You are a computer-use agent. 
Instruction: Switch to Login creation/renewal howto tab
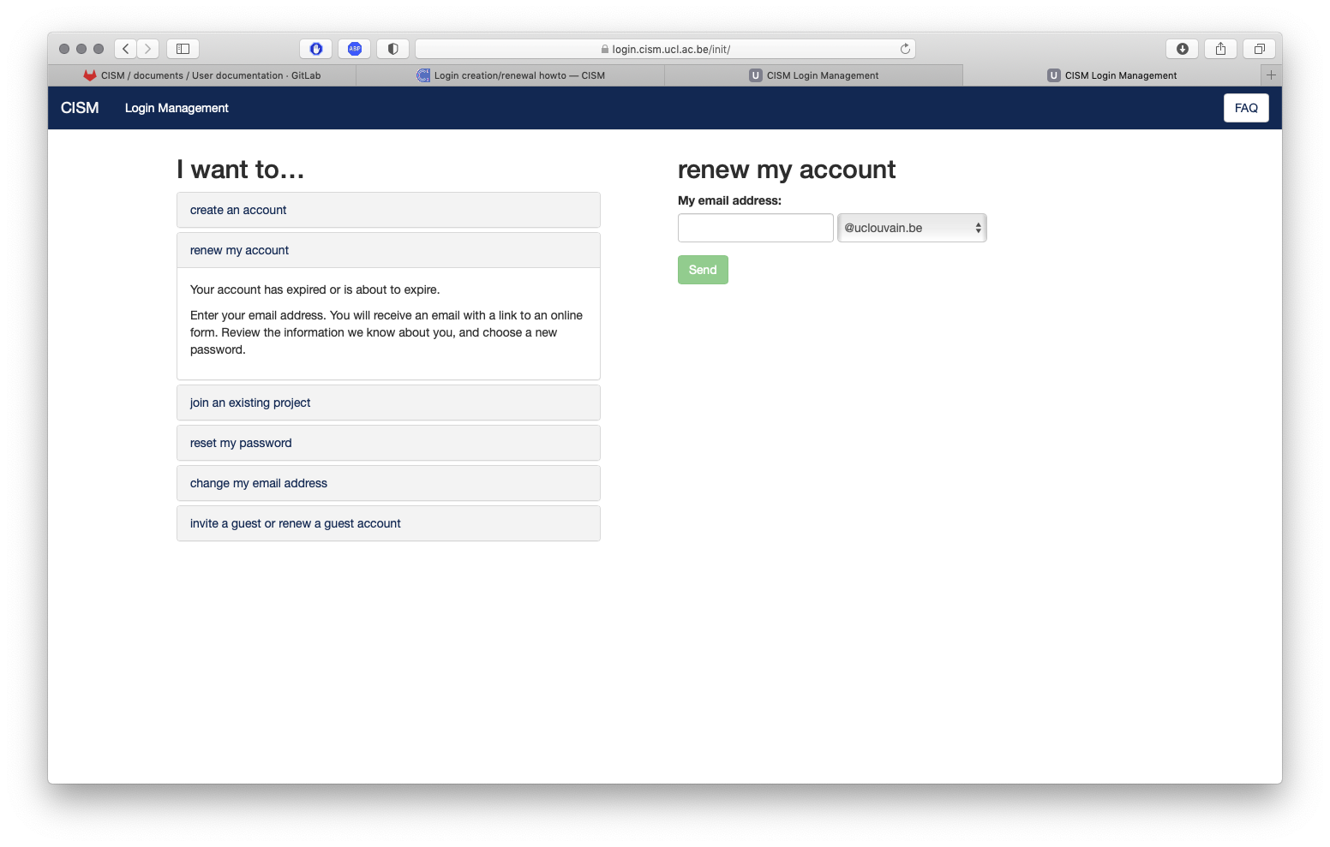[x=511, y=75]
